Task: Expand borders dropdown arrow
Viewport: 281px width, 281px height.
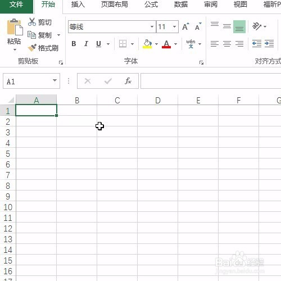Action: (x=132, y=44)
